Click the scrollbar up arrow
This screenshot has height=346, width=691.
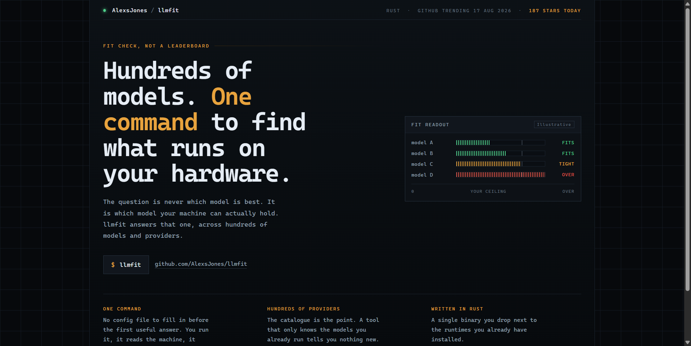(x=687, y=3)
